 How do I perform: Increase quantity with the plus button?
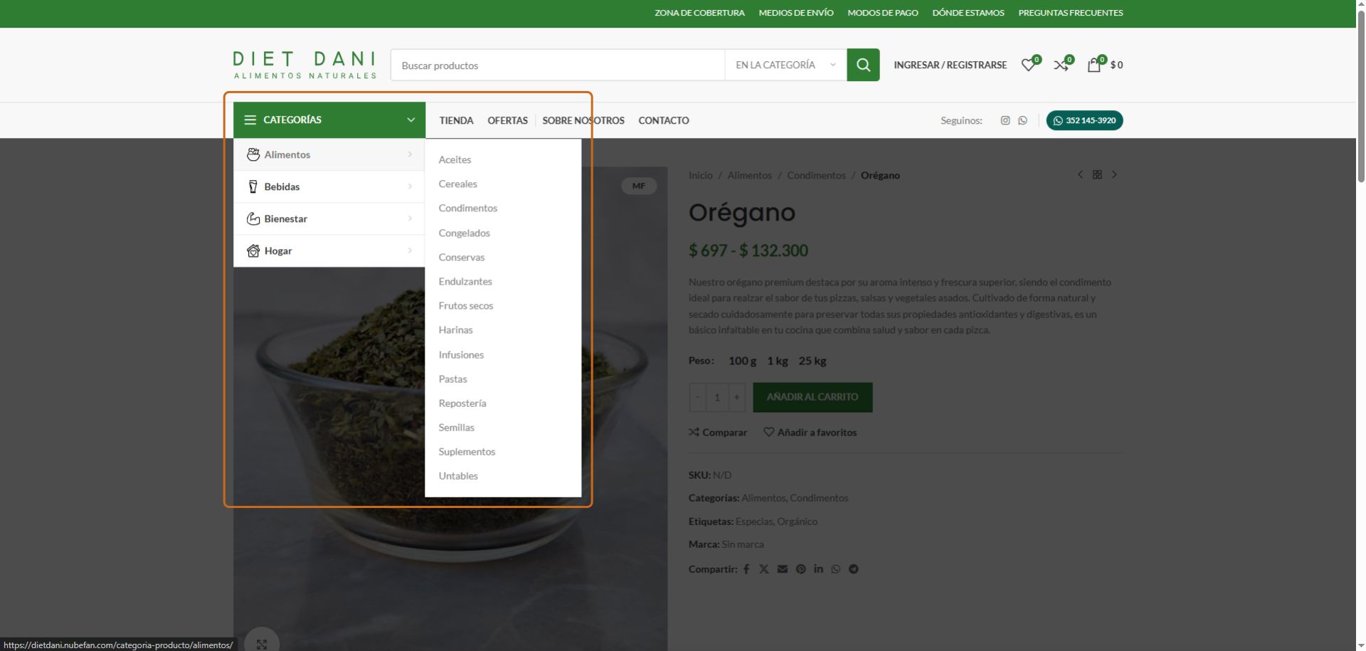(x=736, y=397)
